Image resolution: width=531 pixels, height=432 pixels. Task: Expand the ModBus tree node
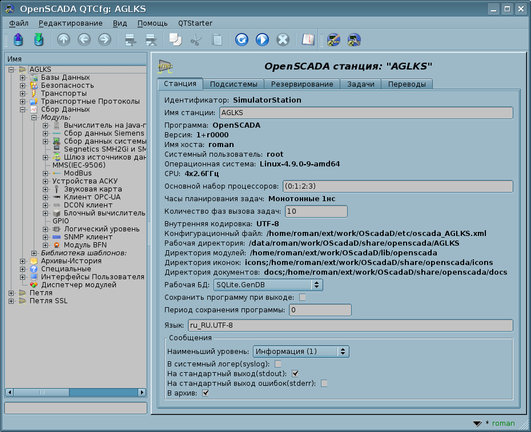point(45,173)
